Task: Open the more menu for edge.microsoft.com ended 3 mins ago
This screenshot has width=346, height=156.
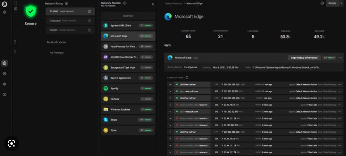Action: pyautogui.click(x=340, y=112)
